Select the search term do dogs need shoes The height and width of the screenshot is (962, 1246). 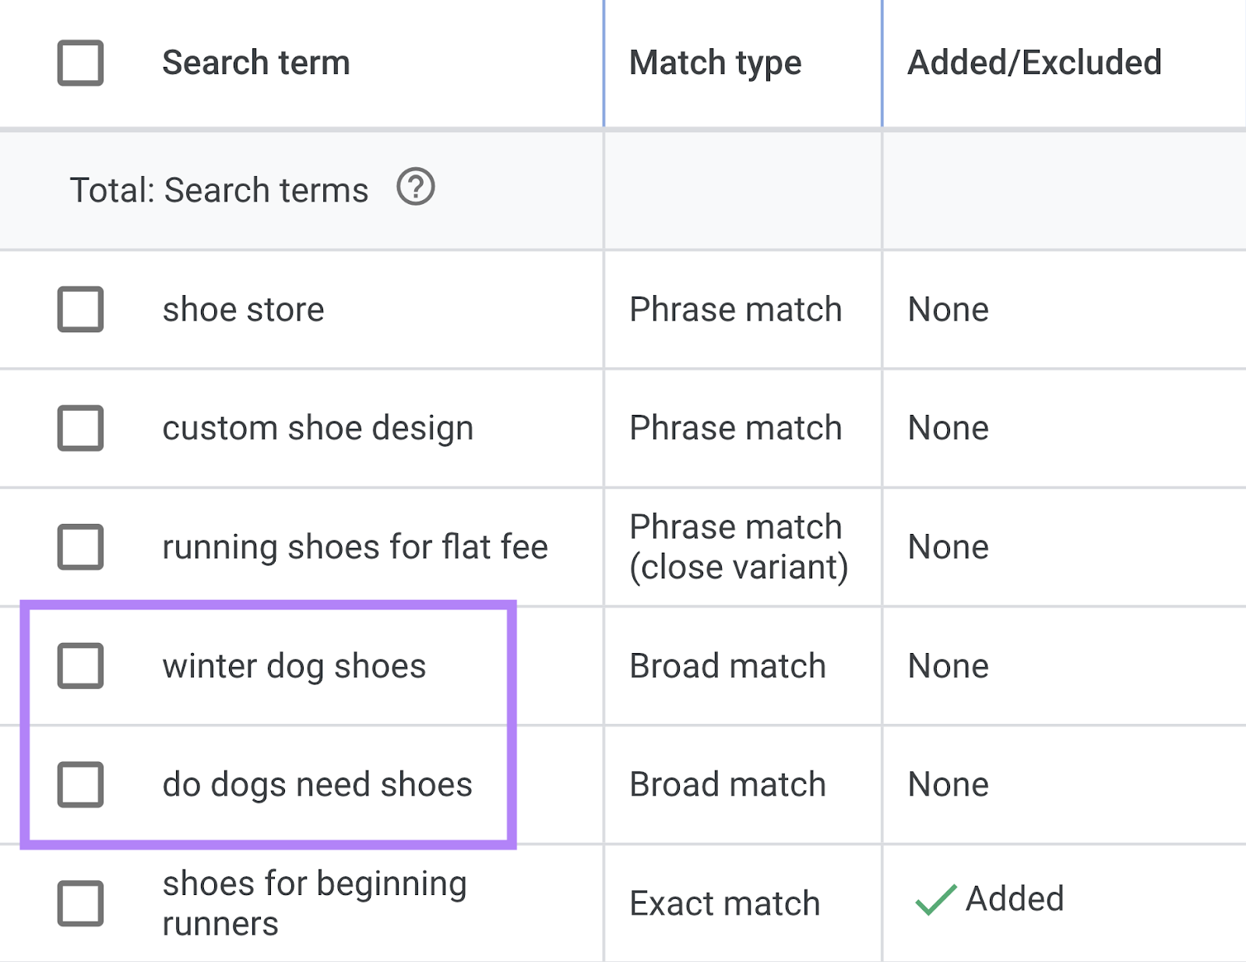tap(318, 785)
